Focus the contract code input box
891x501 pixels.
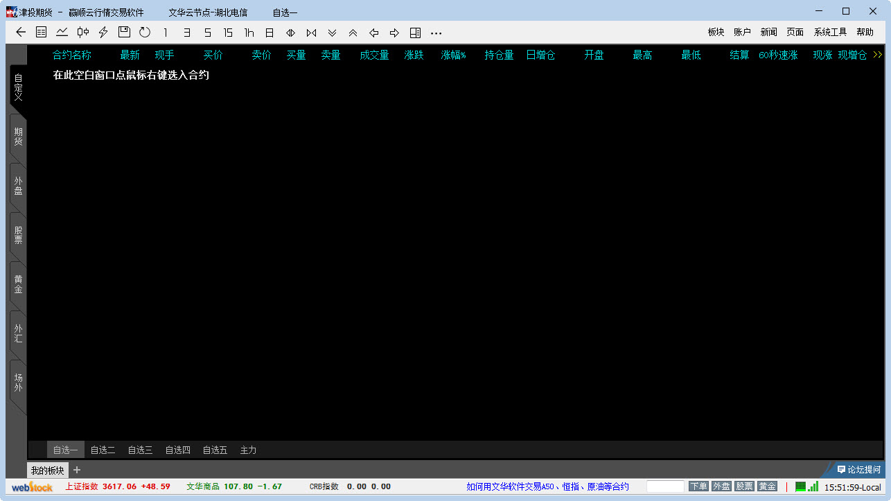click(x=665, y=486)
